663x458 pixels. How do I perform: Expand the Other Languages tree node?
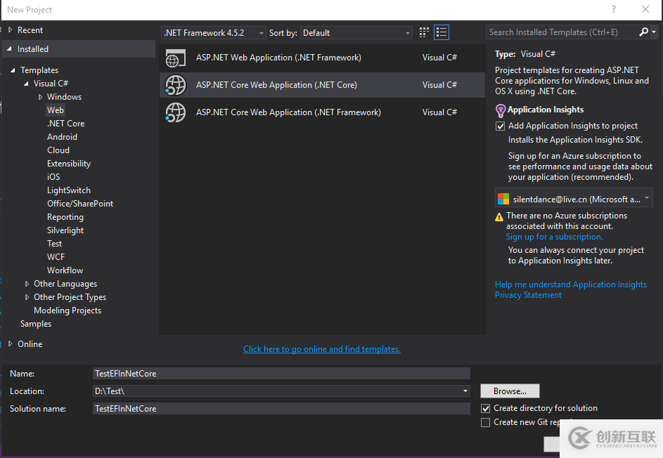[26, 283]
